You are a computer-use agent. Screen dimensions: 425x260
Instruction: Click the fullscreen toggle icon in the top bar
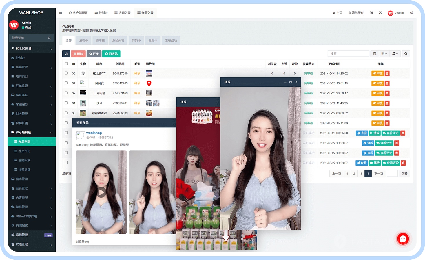coord(380,13)
